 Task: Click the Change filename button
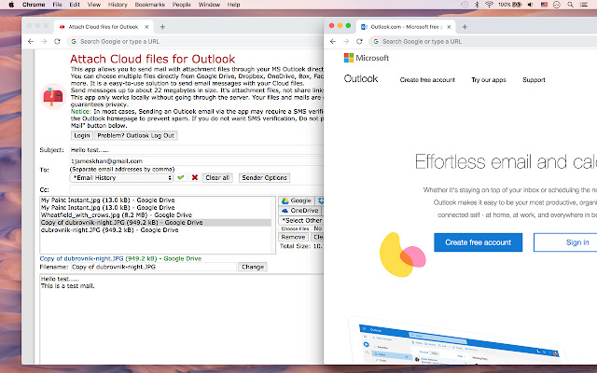253,268
